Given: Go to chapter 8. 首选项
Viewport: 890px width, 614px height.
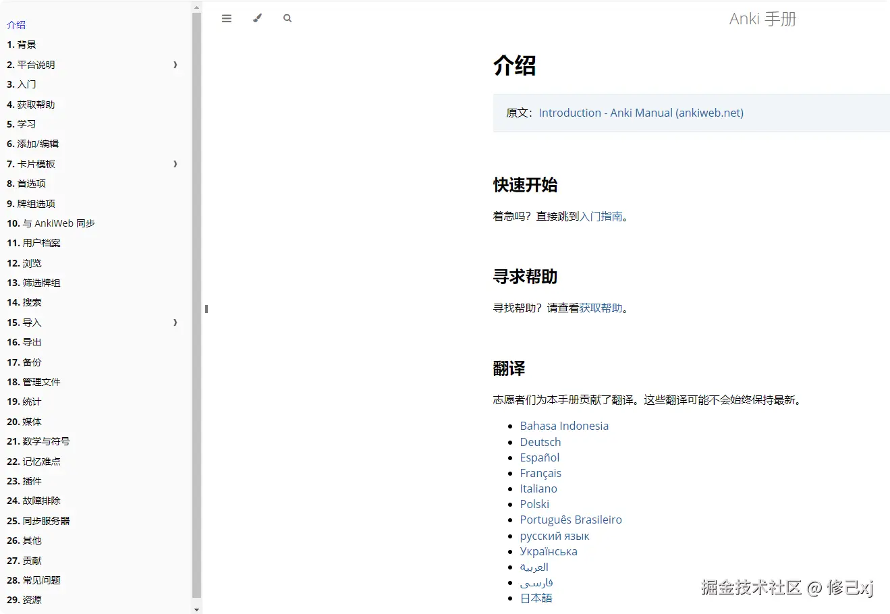Looking at the screenshot, I should (x=26, y=184).
